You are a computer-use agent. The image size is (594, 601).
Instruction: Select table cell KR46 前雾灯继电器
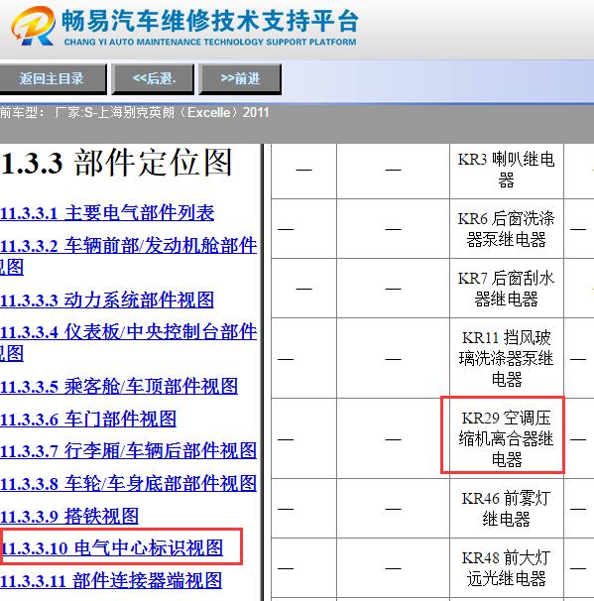(507, 509)
